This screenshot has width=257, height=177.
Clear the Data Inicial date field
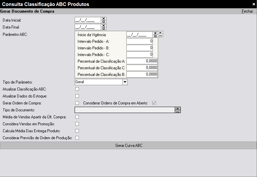[x=103, y=19]
